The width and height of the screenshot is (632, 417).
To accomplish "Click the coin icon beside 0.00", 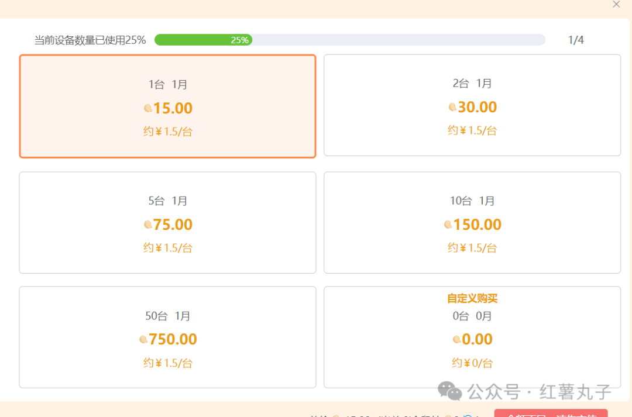I will coord(456,339).
